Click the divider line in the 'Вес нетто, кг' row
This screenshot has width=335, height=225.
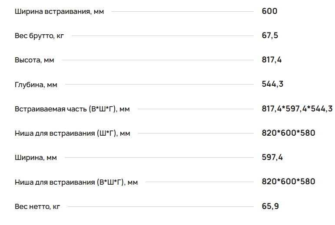(x=161, y=206)
